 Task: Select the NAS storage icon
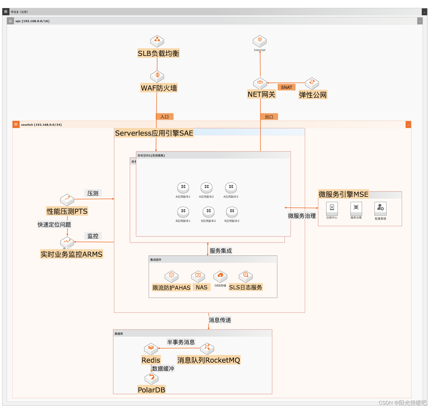[x=198, y=276]
